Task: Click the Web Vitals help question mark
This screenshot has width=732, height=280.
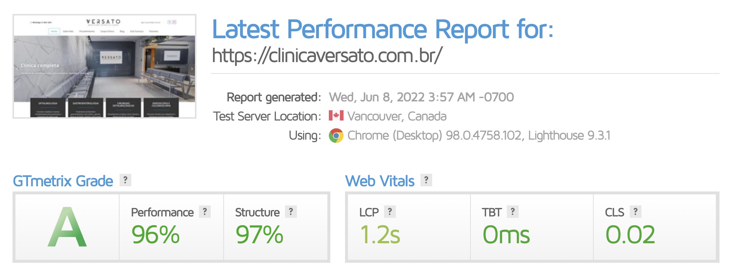Action: (x=426, y=180)
